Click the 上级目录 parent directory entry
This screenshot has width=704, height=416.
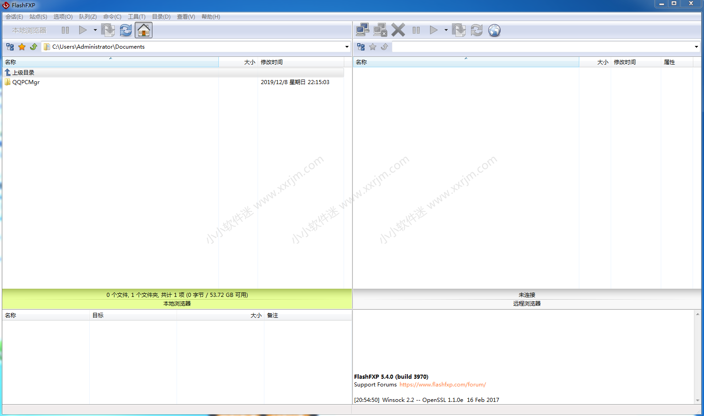(23, 73)
